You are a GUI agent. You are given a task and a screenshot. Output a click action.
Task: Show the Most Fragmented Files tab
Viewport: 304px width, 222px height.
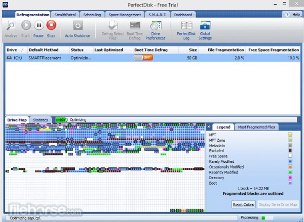click(x=256, y=127)
